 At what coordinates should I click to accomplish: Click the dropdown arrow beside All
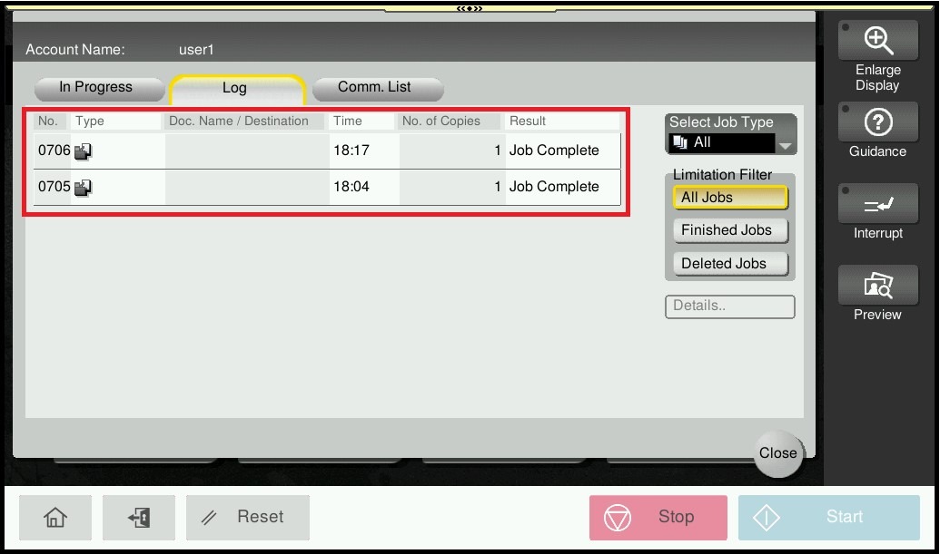tap(786, 145)
